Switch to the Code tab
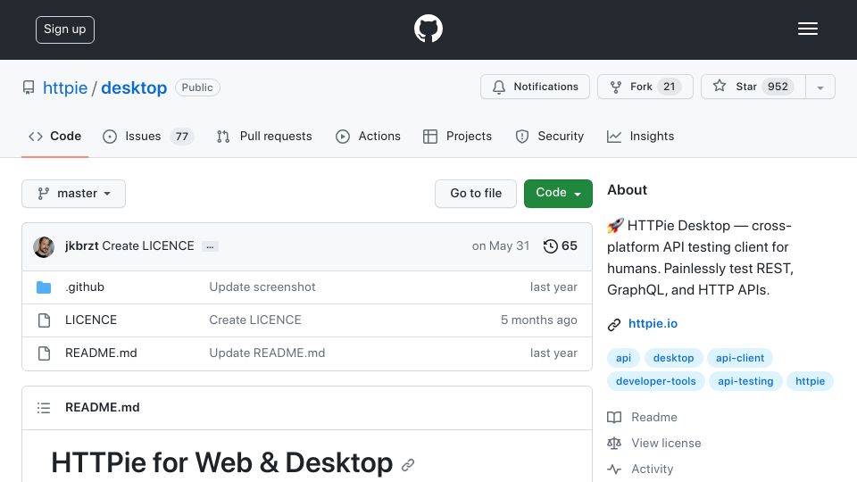Viewport: 857px width, 482px height. pos(54,136)
